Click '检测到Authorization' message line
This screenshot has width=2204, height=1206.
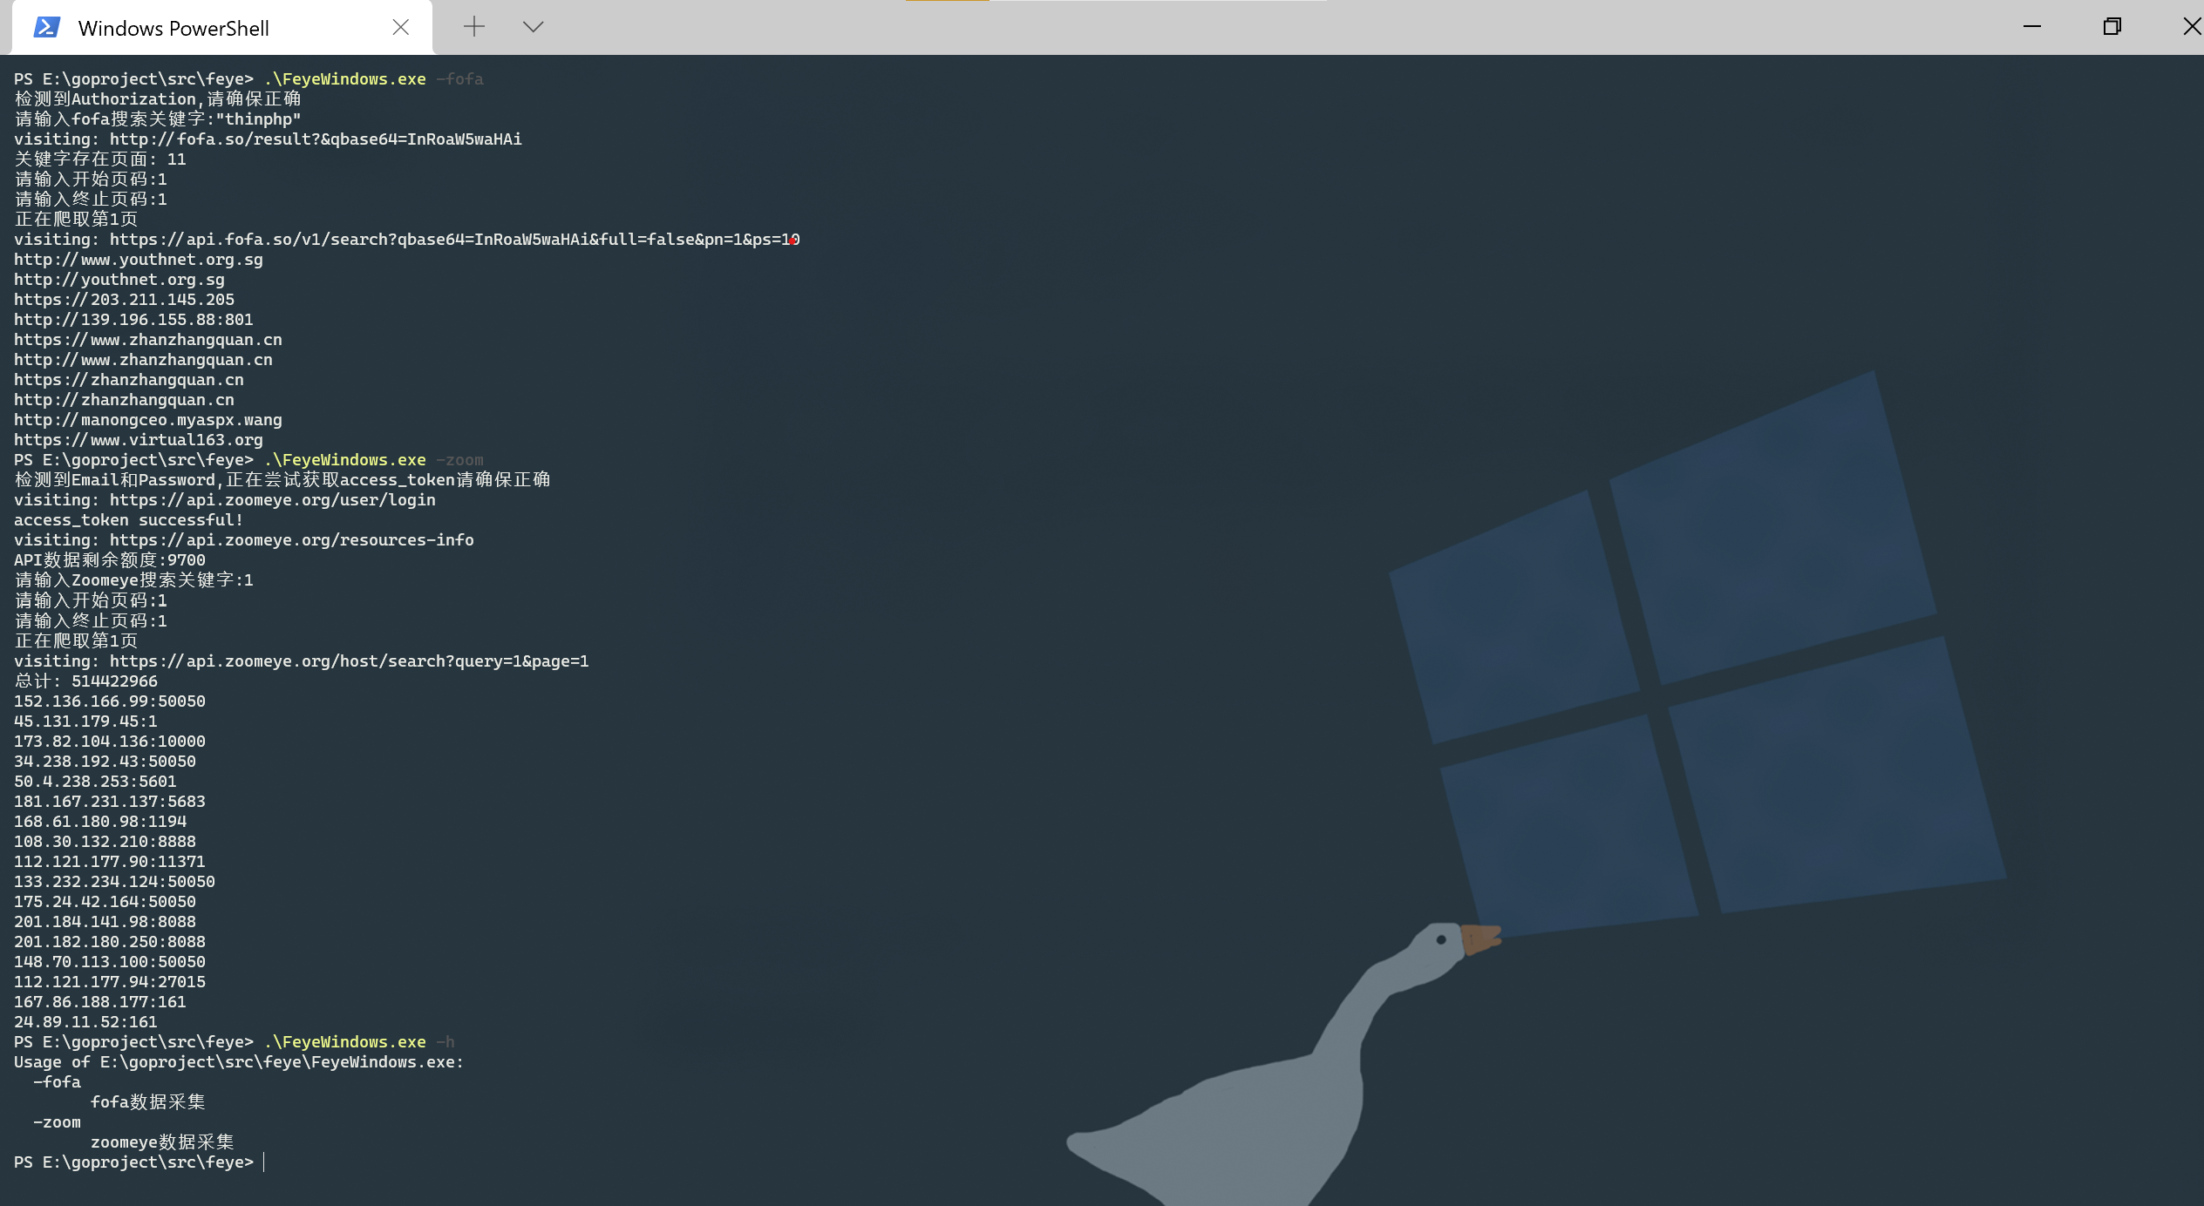point(158,99)
